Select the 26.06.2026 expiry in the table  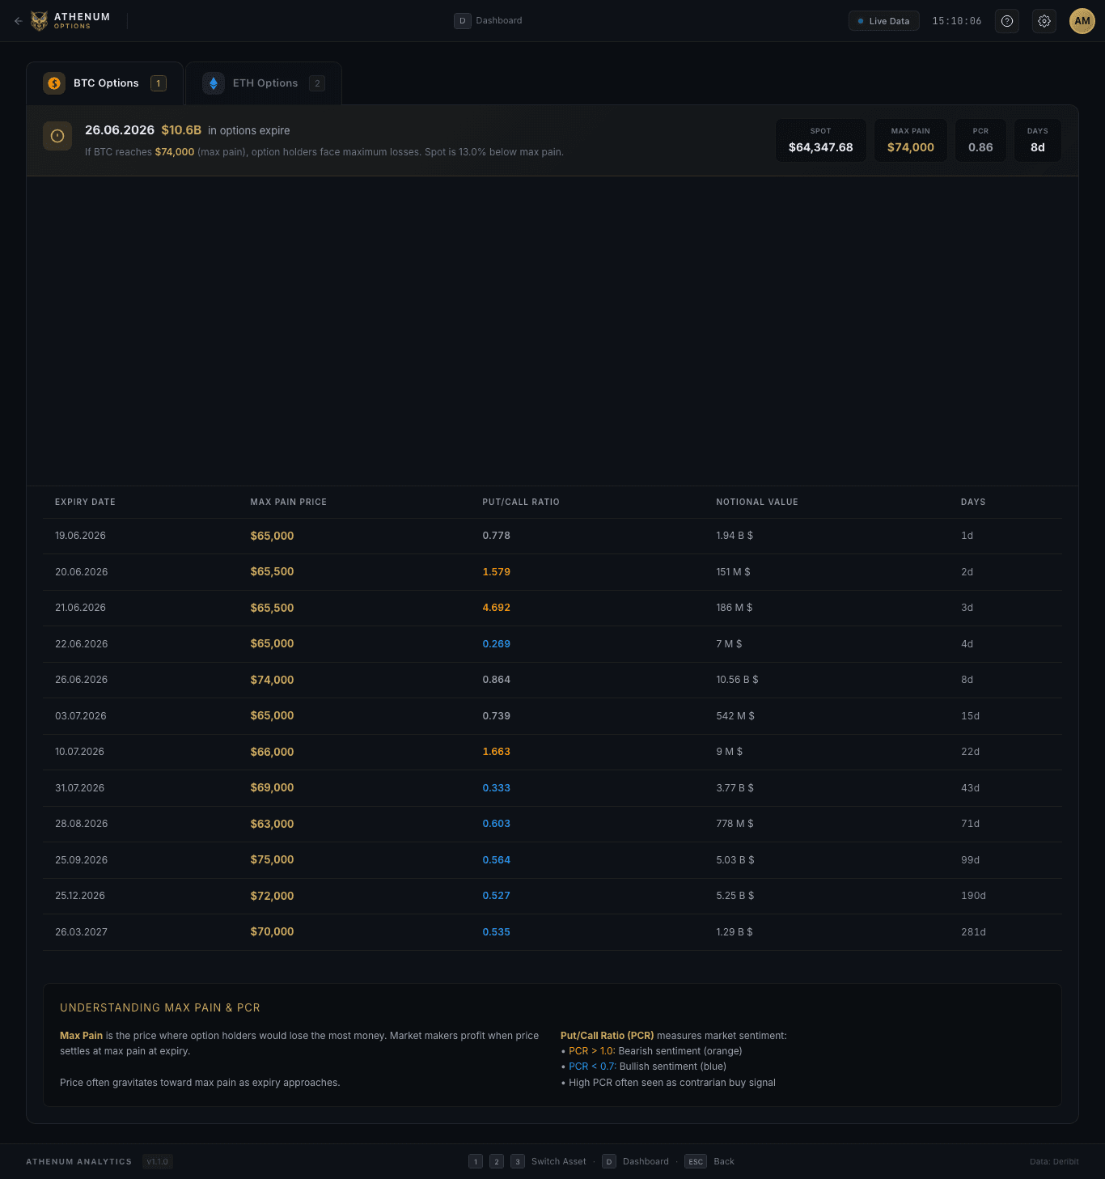click(x=552, y=680)
